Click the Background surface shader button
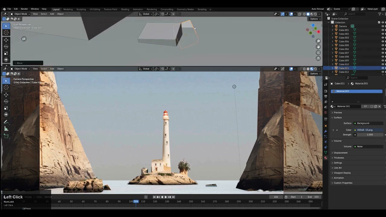This screenshot has width=386, height=217. [369, 123]
